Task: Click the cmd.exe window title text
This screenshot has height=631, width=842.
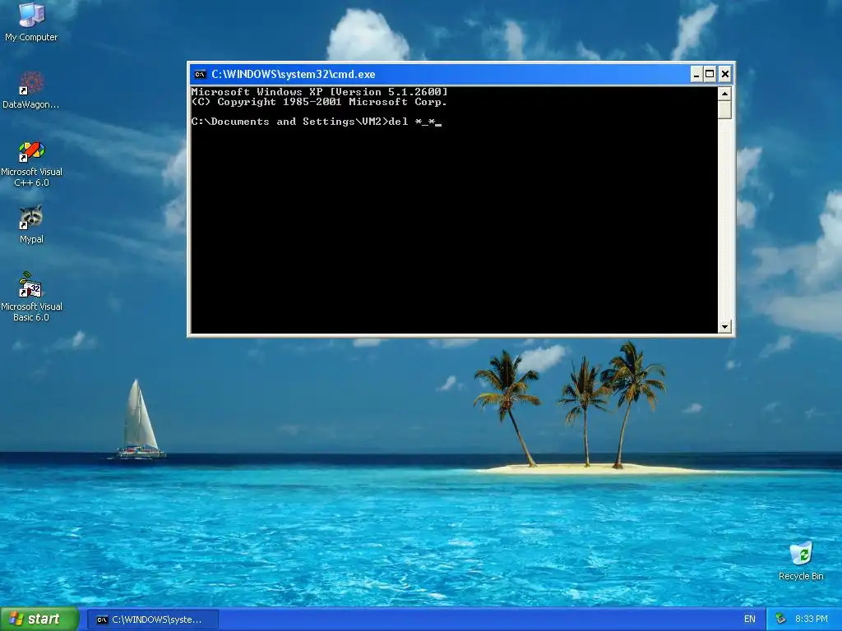Action: pyautogui.click(x=294, y=74)
